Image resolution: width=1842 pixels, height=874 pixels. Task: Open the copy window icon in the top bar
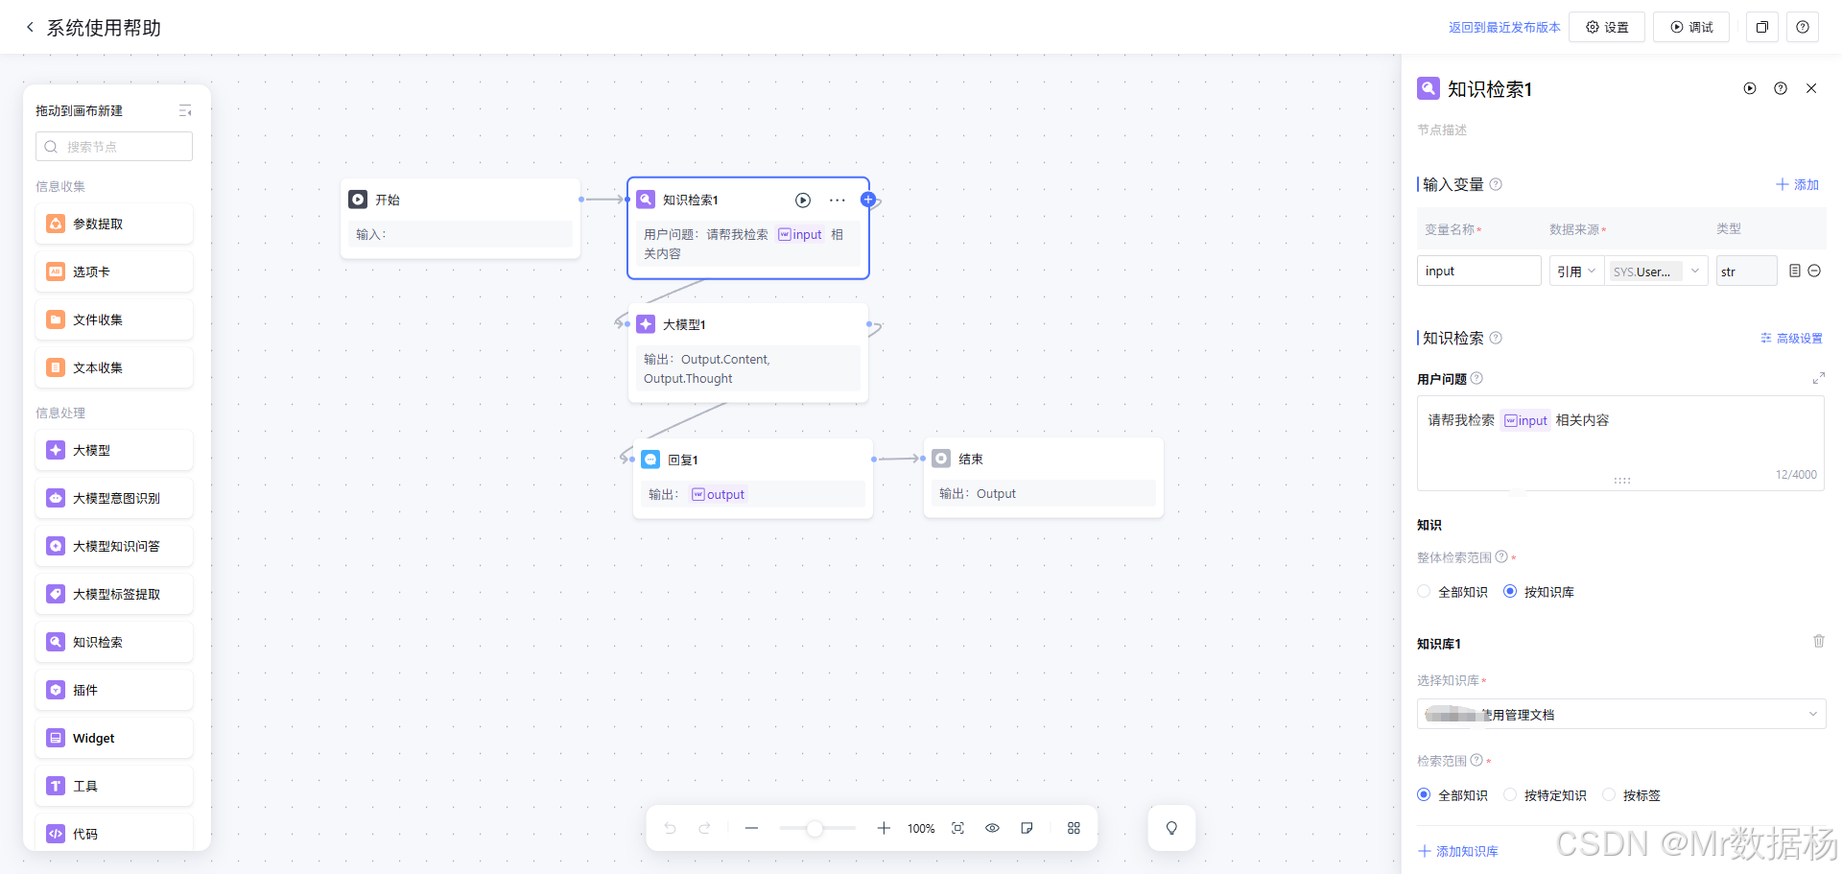pyautogui.click(x=1762, y=27)
